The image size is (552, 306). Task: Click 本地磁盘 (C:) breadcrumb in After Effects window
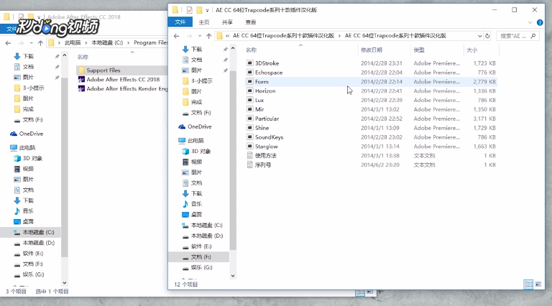107,42
